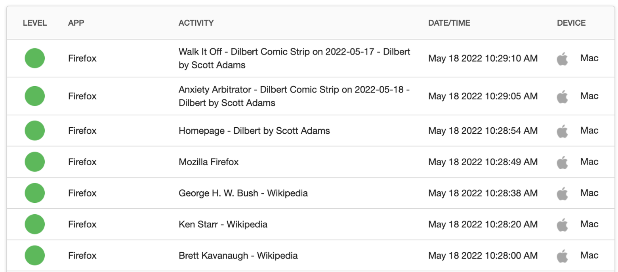Click Apple device icon in Mozilla Firefox row
This screenshot has height=272, width=618.
pyautogui.click(x=562, y=162)
